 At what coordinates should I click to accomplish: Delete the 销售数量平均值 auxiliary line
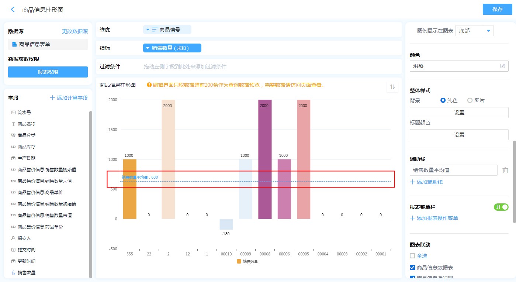pos(505,170)
